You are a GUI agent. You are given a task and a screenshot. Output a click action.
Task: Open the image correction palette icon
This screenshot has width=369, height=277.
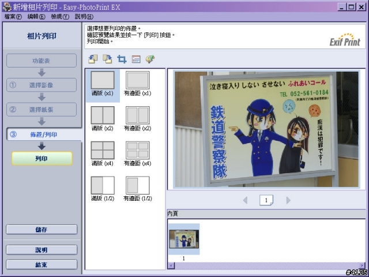pos(150,59)
